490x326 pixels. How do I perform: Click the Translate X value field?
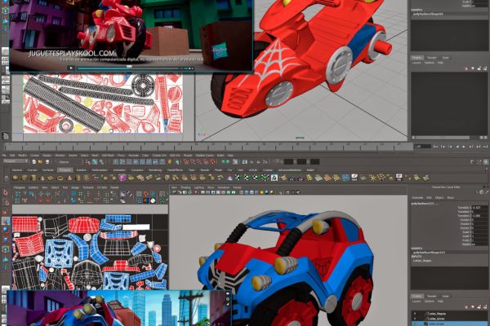479,207
